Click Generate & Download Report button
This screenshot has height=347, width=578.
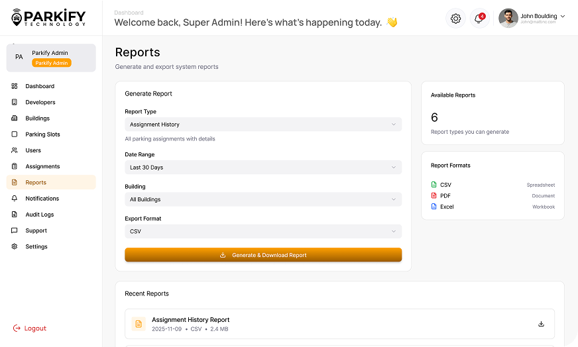(262, 255)
